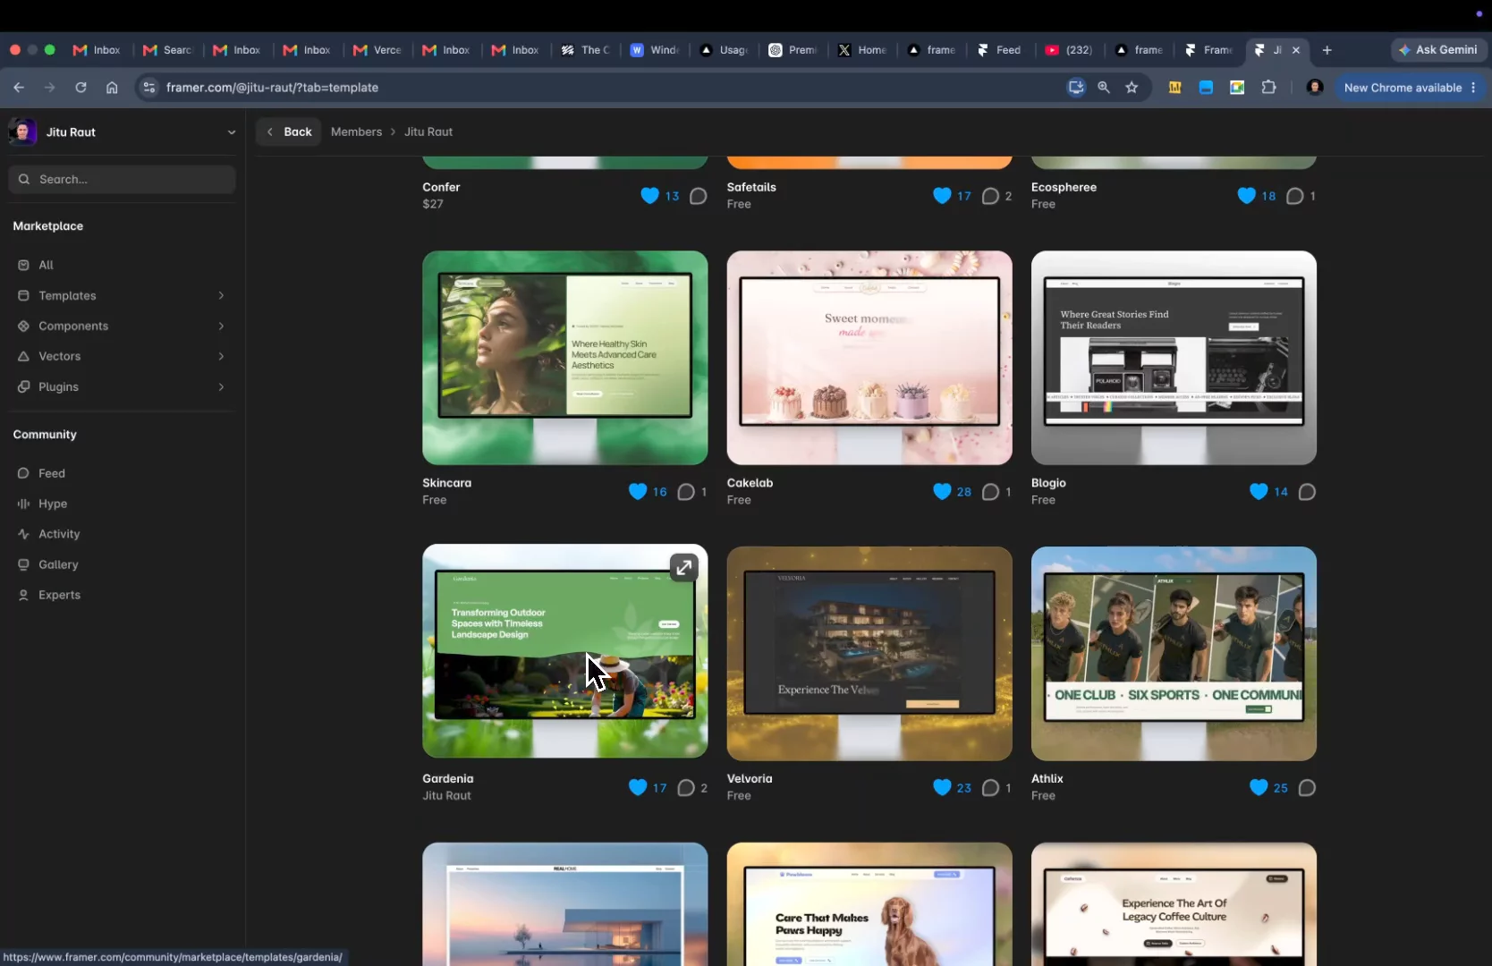The width and height of the screenshot is (1492, 966).
Task: Open the Hype community page
Action: click(53, 504)
